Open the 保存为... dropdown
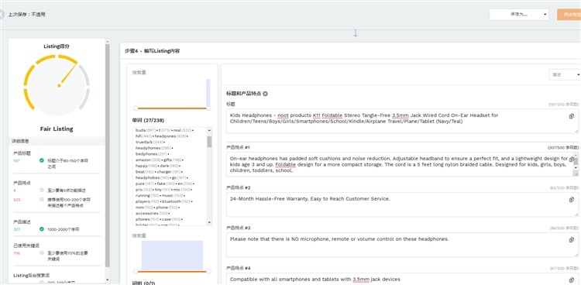 click(x=519, y=15)
